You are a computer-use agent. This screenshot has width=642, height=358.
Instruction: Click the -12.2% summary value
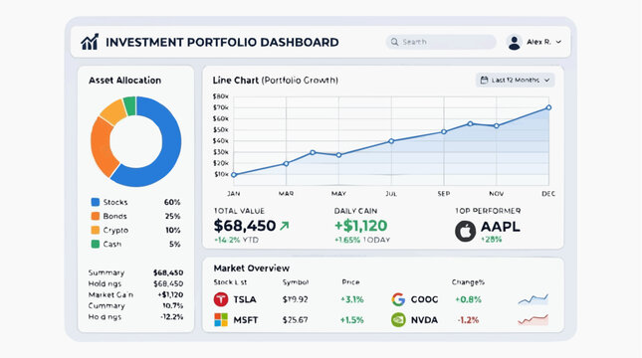pyautogui.click(x=172, y=316)
